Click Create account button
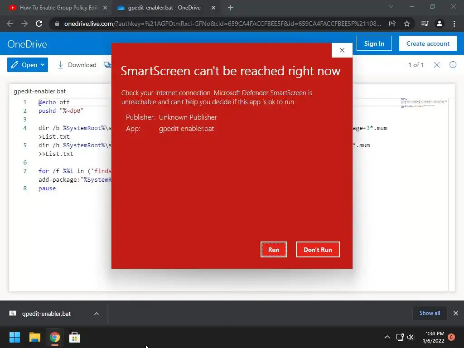The image size is (464, 348). coord(428,43)
